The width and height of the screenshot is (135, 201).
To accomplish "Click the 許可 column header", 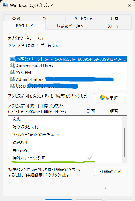I will click(x=91, y=111).
